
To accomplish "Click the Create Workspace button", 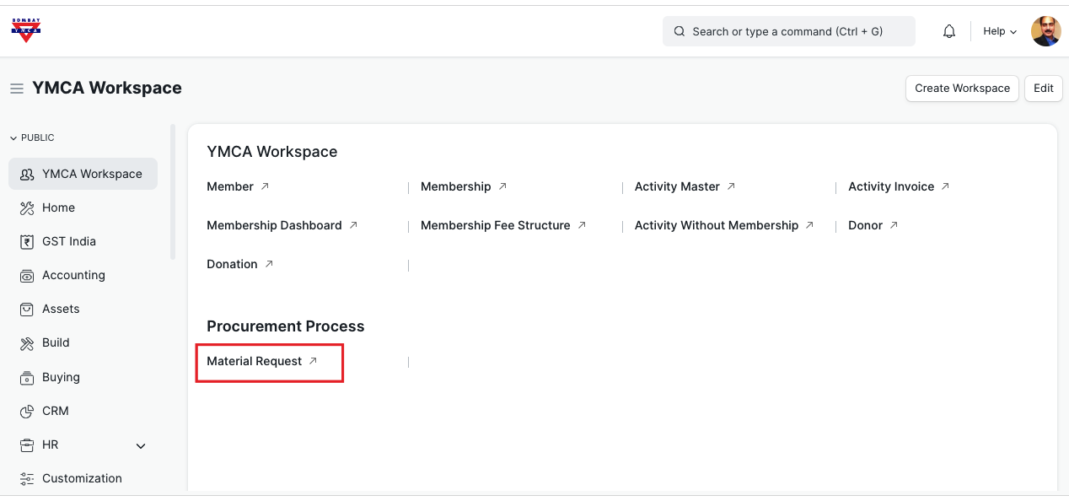I will tap(962, 88).
